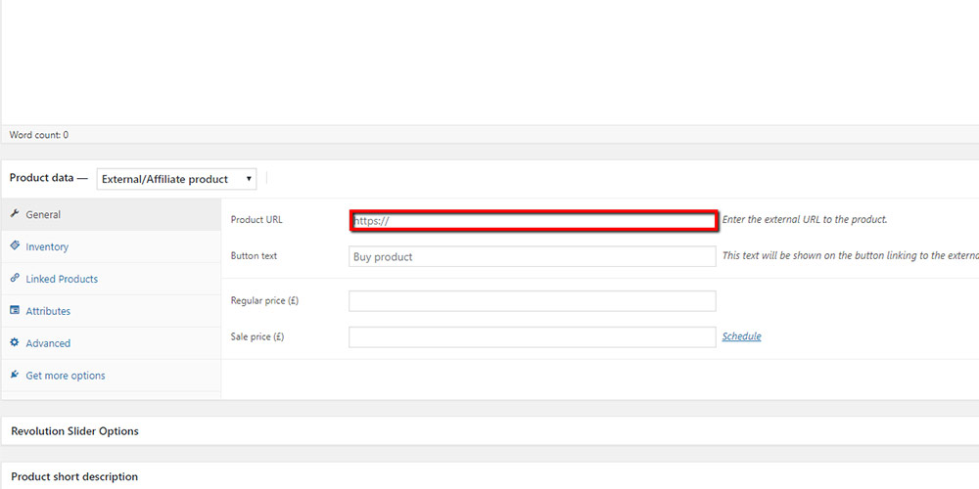The width and height of the screenshot is (979, 489).
Task: Click the Button text input
Action: tap(533, 256)
